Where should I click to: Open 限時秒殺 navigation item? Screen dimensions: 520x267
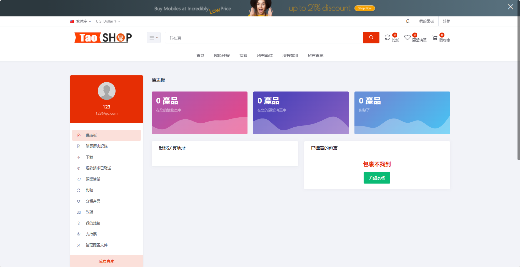tap(222, 55)
